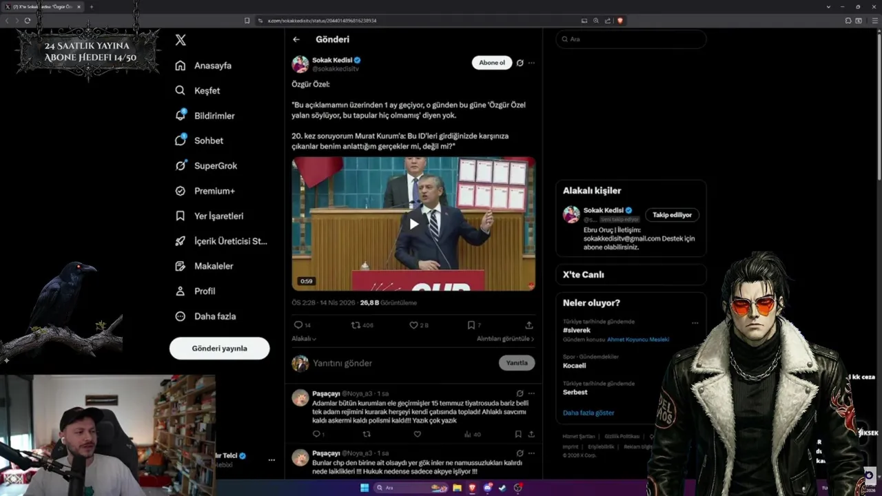
Task: Open Bildirimler notifications
Action: tap(205, 116)
